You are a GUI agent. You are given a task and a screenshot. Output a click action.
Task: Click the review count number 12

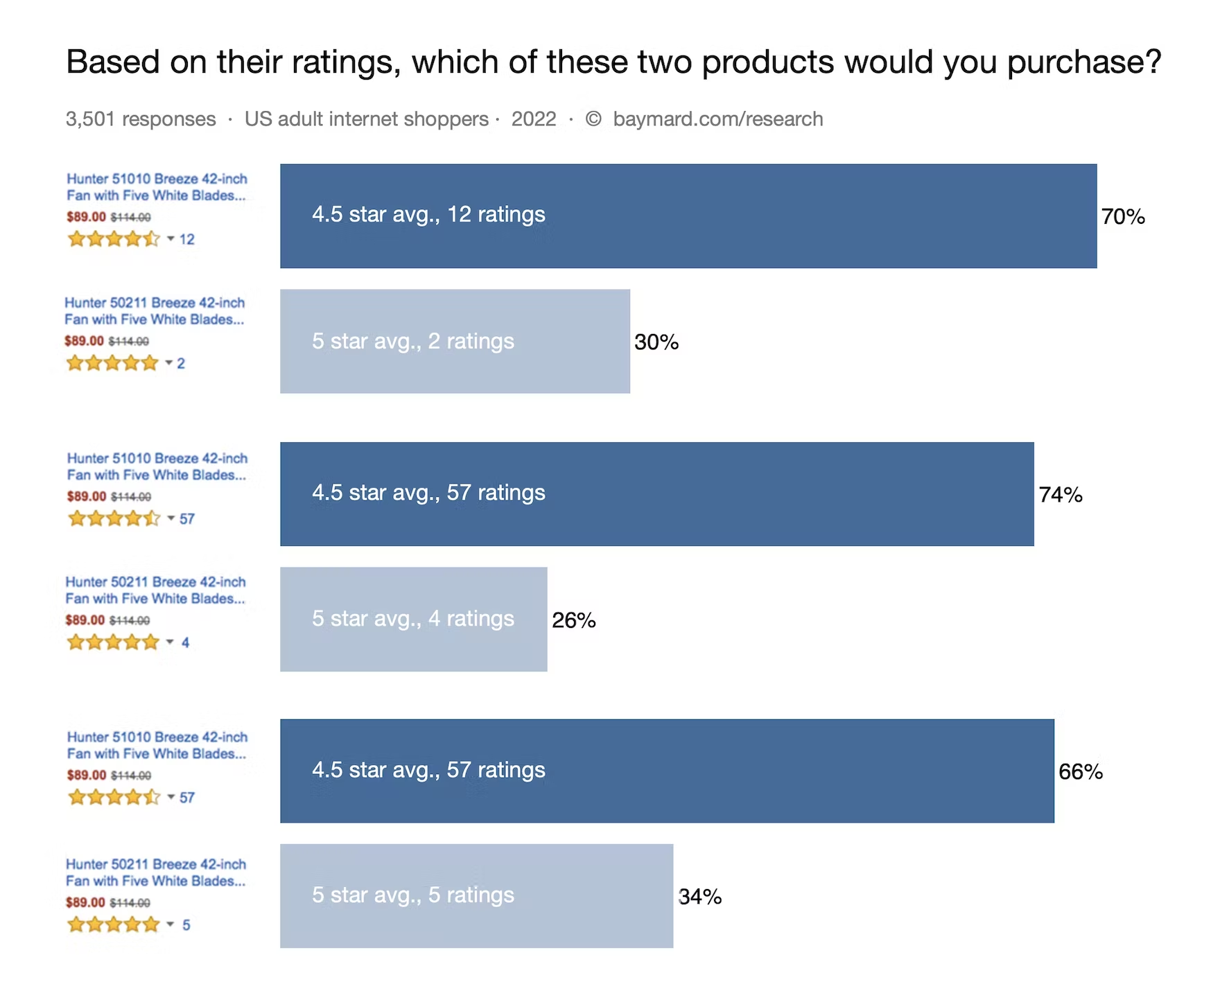pyautogui.click(x=187, y=239)
